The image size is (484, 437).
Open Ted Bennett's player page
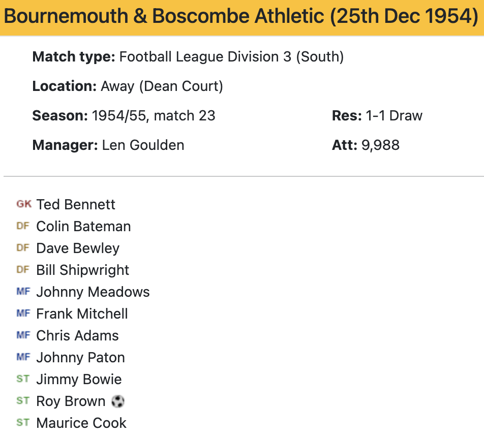tap(76, 204)
